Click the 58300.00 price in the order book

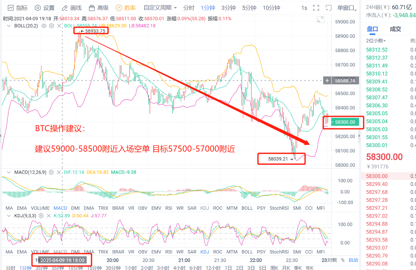(x=377, y=176)
